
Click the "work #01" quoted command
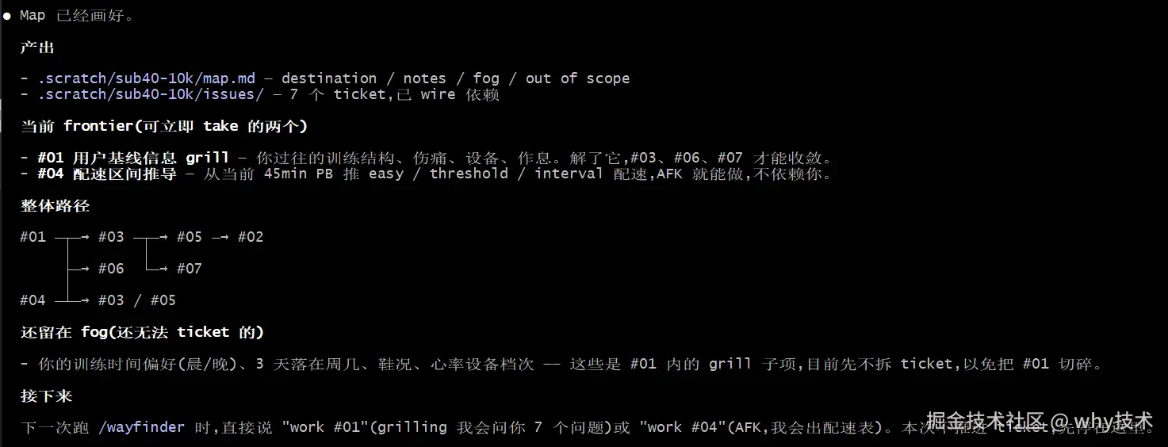[325, 427]
